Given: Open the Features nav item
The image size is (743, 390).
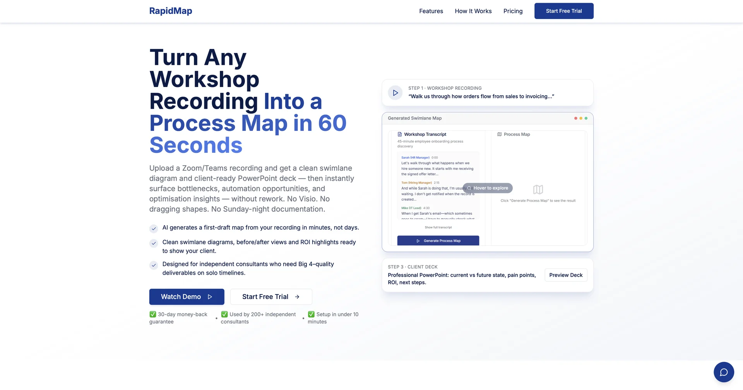Looking at the screenshot, I should point(431,11).
